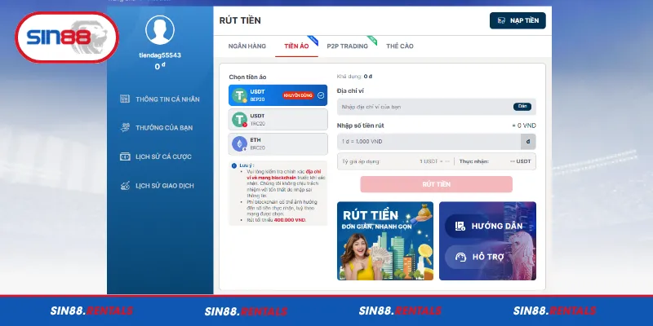Click the USDT BEP20 Tether coin icon
Image resolution: width=653 pixels, height=326 pixels.
tap(239, 95)
